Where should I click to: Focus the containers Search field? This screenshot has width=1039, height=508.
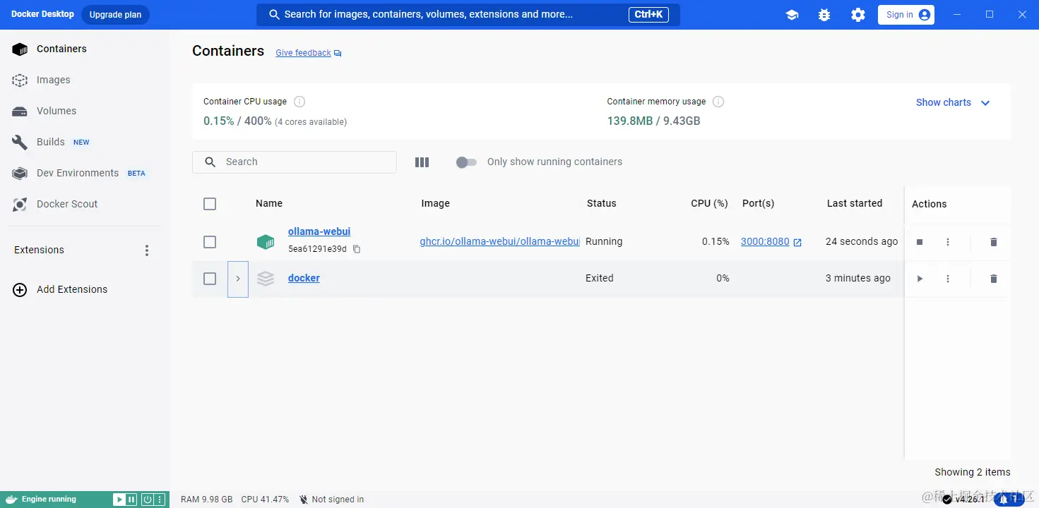tap(295, 162)
